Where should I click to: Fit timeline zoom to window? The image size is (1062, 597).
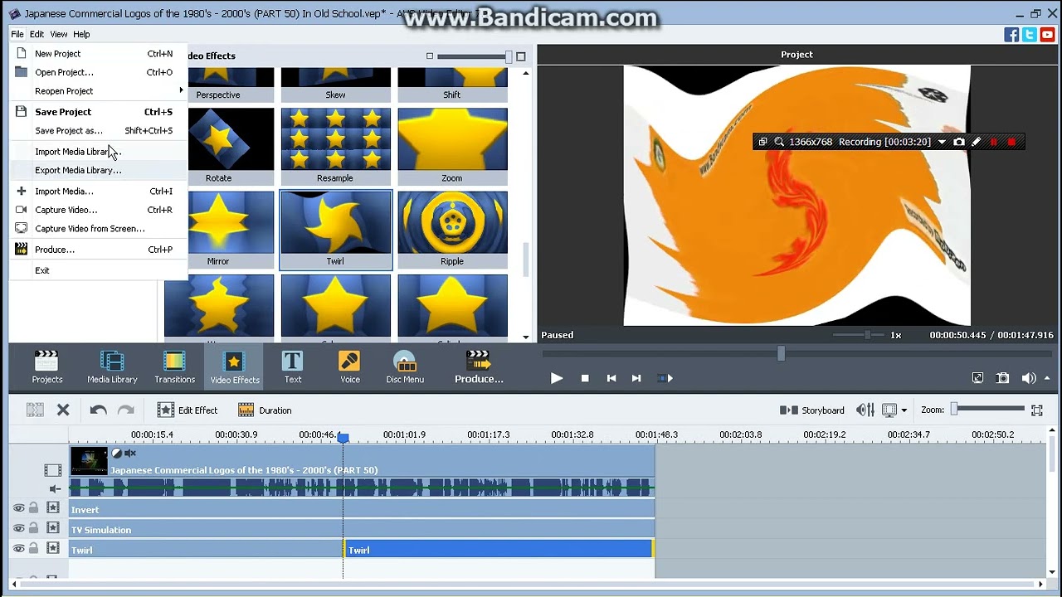[1037, 410]
